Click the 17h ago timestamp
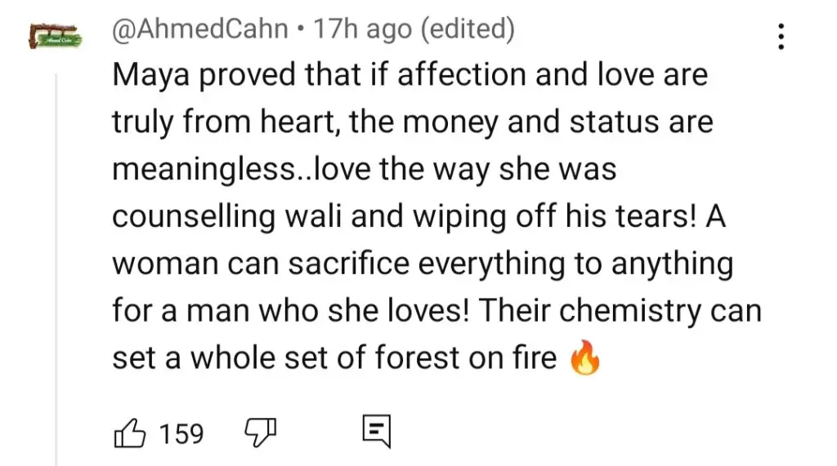The image size is (837, 466). click(x=362, y=29)
